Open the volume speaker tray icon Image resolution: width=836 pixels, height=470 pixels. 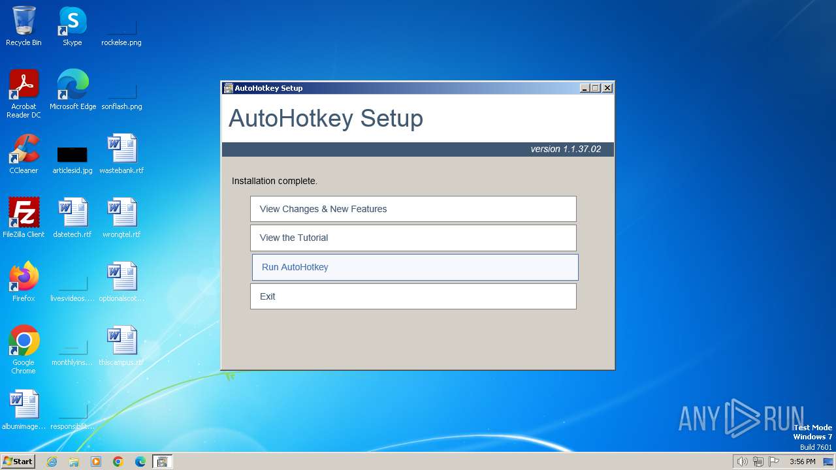coord(742,462)
